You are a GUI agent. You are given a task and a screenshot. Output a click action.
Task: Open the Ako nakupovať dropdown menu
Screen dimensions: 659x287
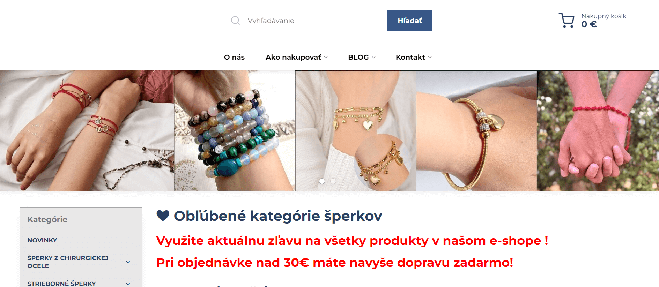[x=297, y=57]
